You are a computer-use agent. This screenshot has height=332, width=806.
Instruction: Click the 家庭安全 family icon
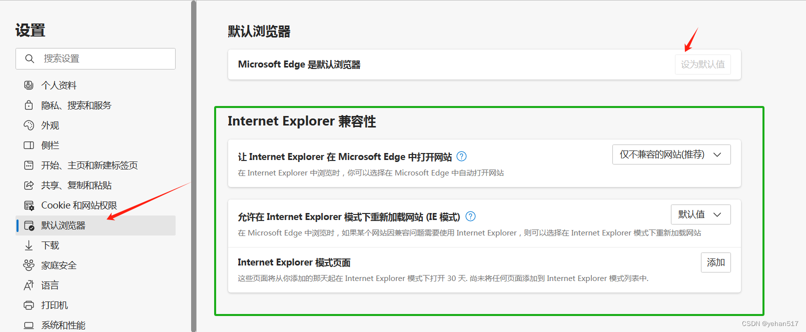coord(29,265)
